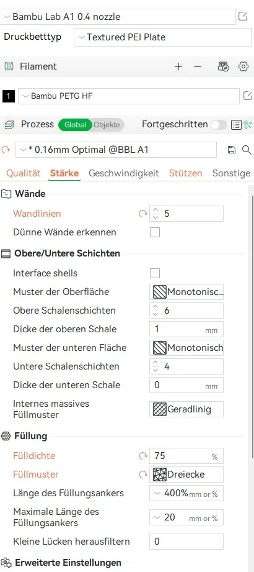Switch to the Geschwindigkeit tab
This screenshot has width=254, height=572.
[124, 173]
